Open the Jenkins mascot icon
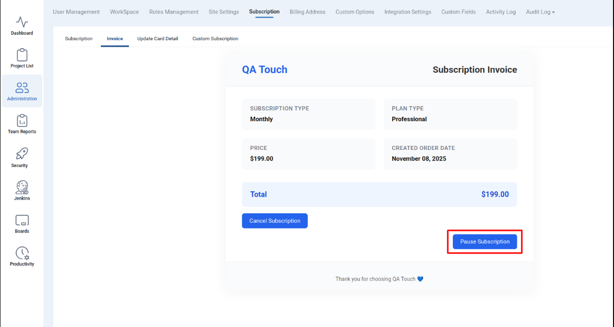614x327 pixels. pos(22,187)
